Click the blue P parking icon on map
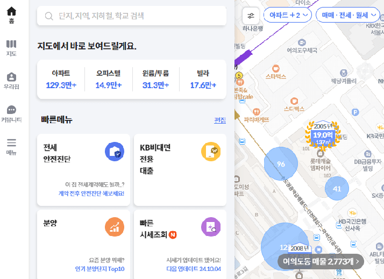 tap(355, 112)
